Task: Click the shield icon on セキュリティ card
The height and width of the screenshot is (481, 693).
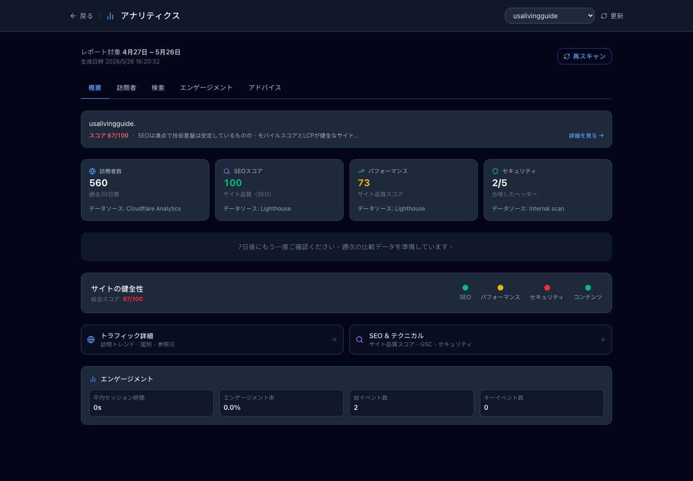Action: click(x=495, y=171)
